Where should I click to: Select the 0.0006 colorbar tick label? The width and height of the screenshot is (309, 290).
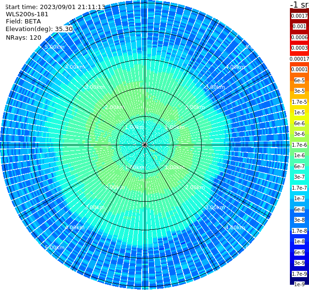click(x=299, y=37)
